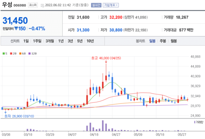
Task: Click the 전일 value 31,600
Action: (83, 17)
